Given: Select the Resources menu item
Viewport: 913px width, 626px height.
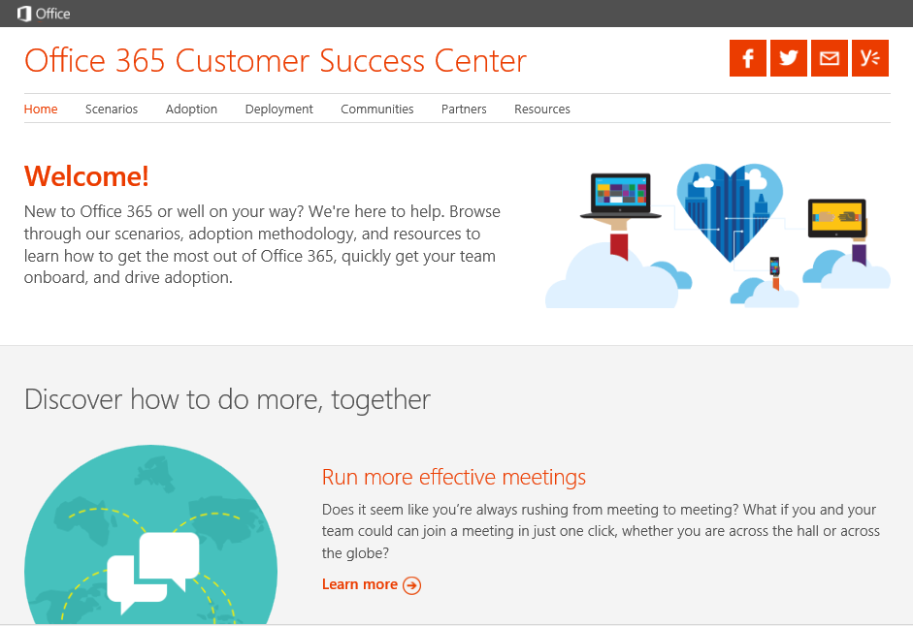Looking at the screenshot, I should [542, 110].
